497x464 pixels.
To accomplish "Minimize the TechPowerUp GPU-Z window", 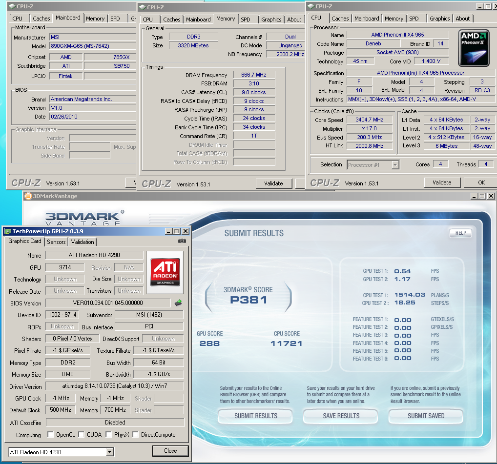I will click(168, 231).
